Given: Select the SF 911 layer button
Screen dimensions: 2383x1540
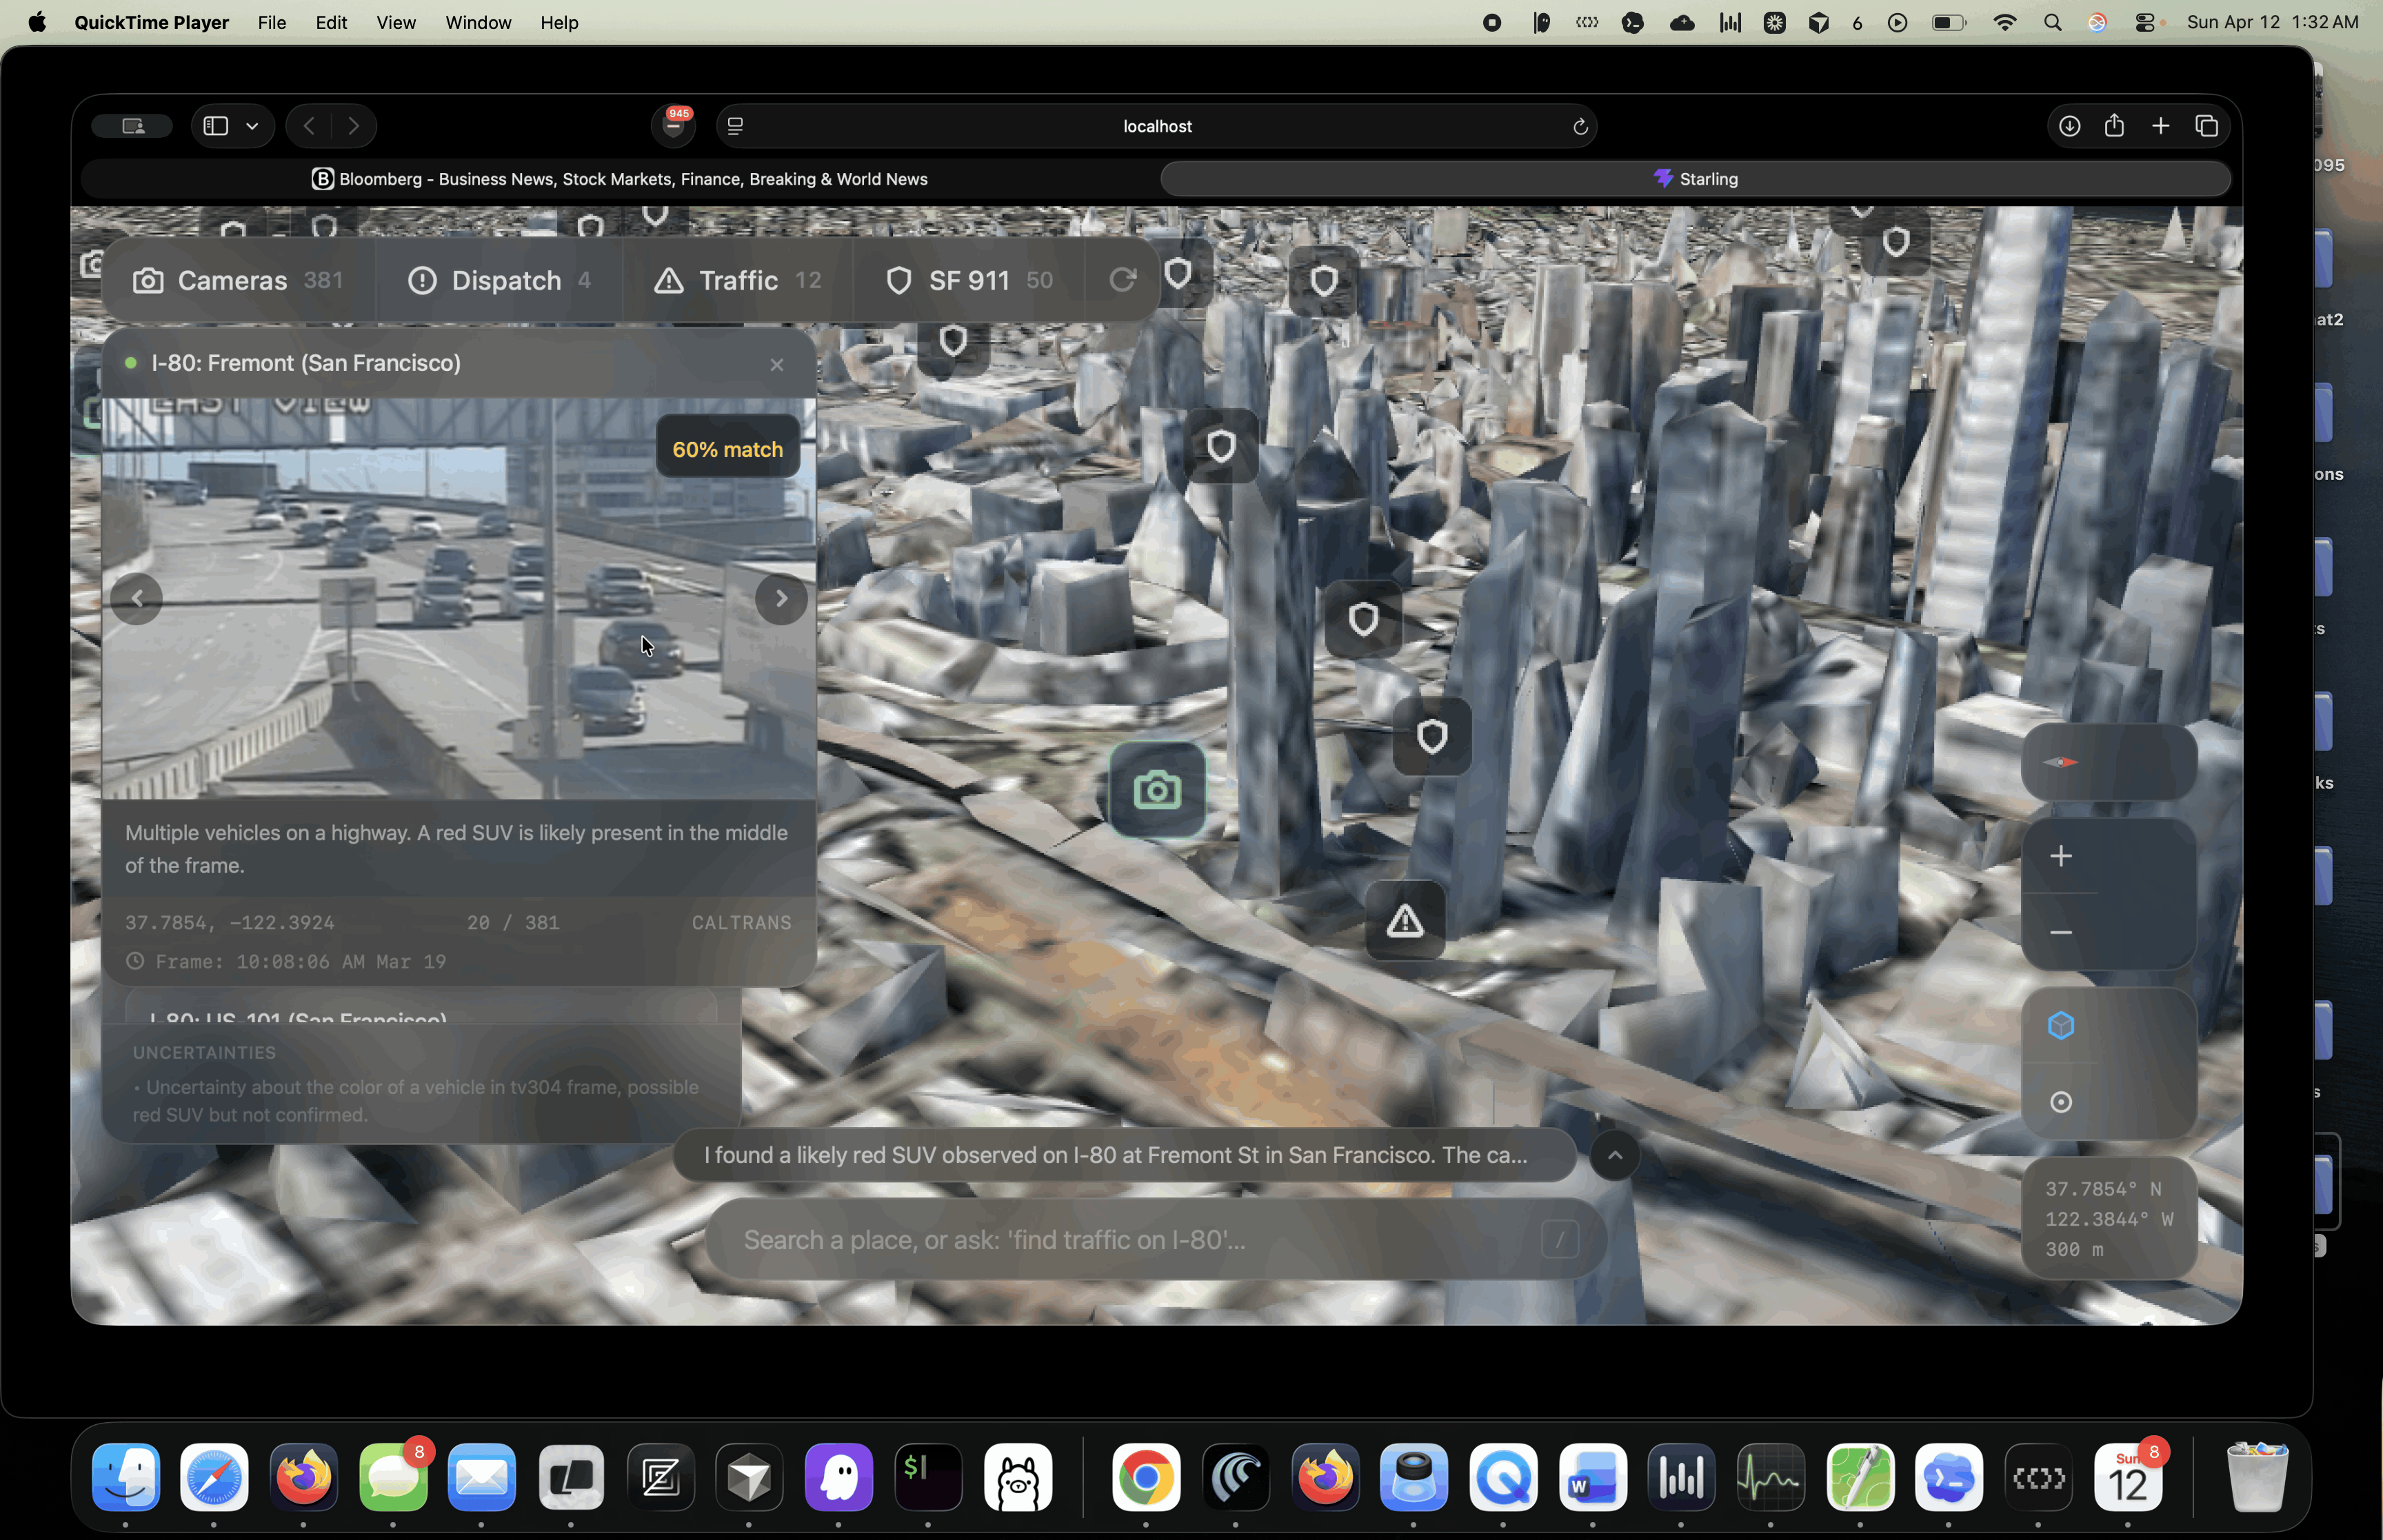Looking at the screenshot, I should (969, 280).
